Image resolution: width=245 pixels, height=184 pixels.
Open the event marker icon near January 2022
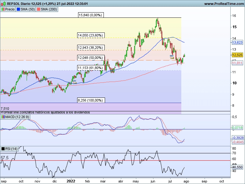click(x=74, y=82)
